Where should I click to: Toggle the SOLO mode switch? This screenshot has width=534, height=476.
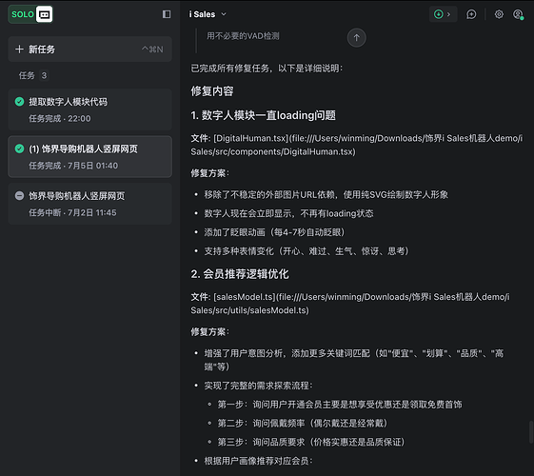click(x=30, y=14)
